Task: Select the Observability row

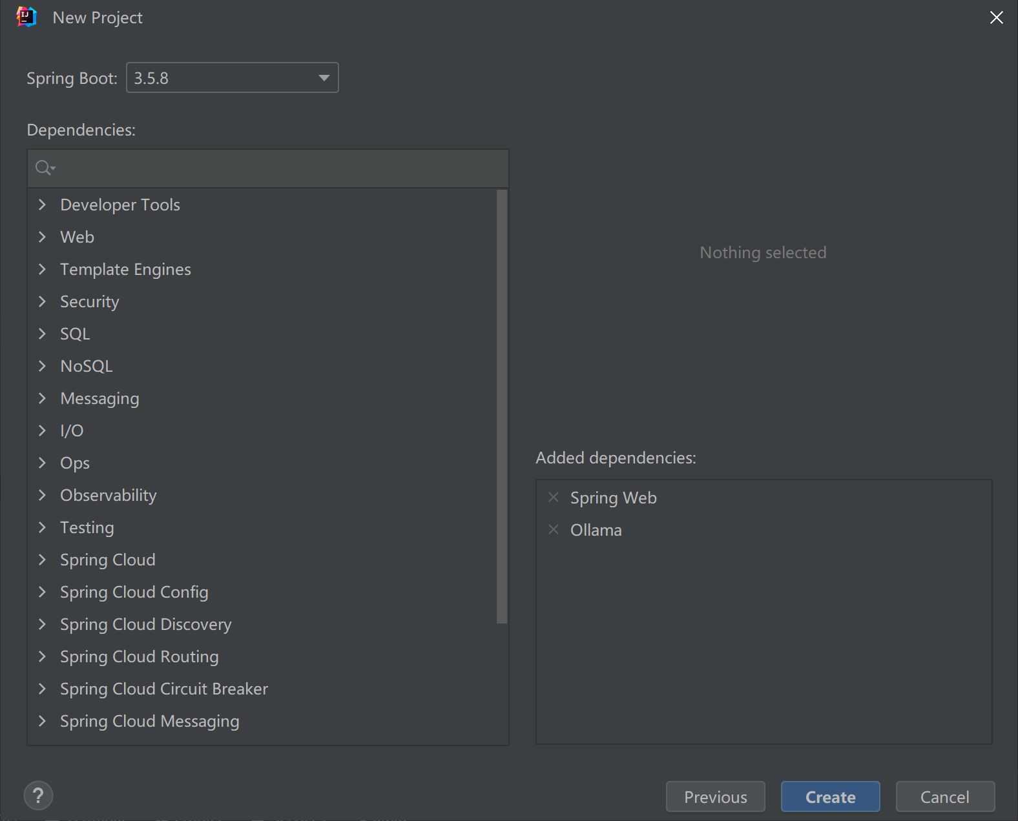Action: click(262, 495)
